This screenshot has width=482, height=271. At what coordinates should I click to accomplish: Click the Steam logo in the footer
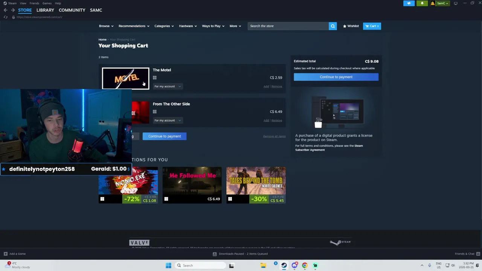(340, 242)
